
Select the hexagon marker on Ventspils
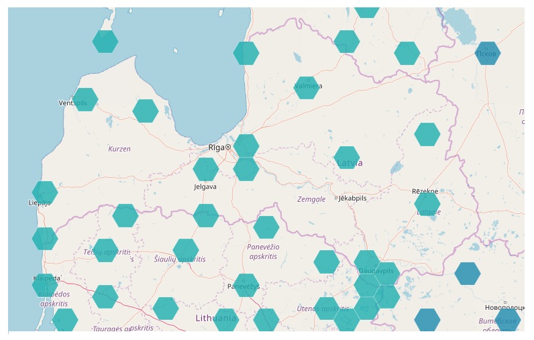(x=85, y=99)
